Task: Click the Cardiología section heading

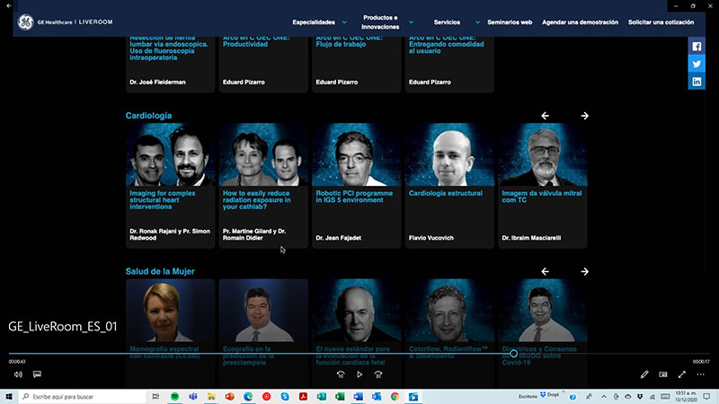Action: click(x=148, y=116)
